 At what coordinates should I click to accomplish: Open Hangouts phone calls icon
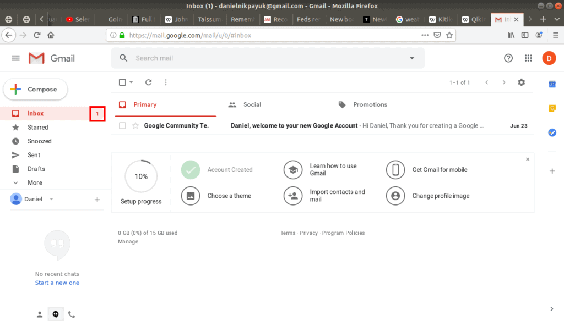[72, 315]
